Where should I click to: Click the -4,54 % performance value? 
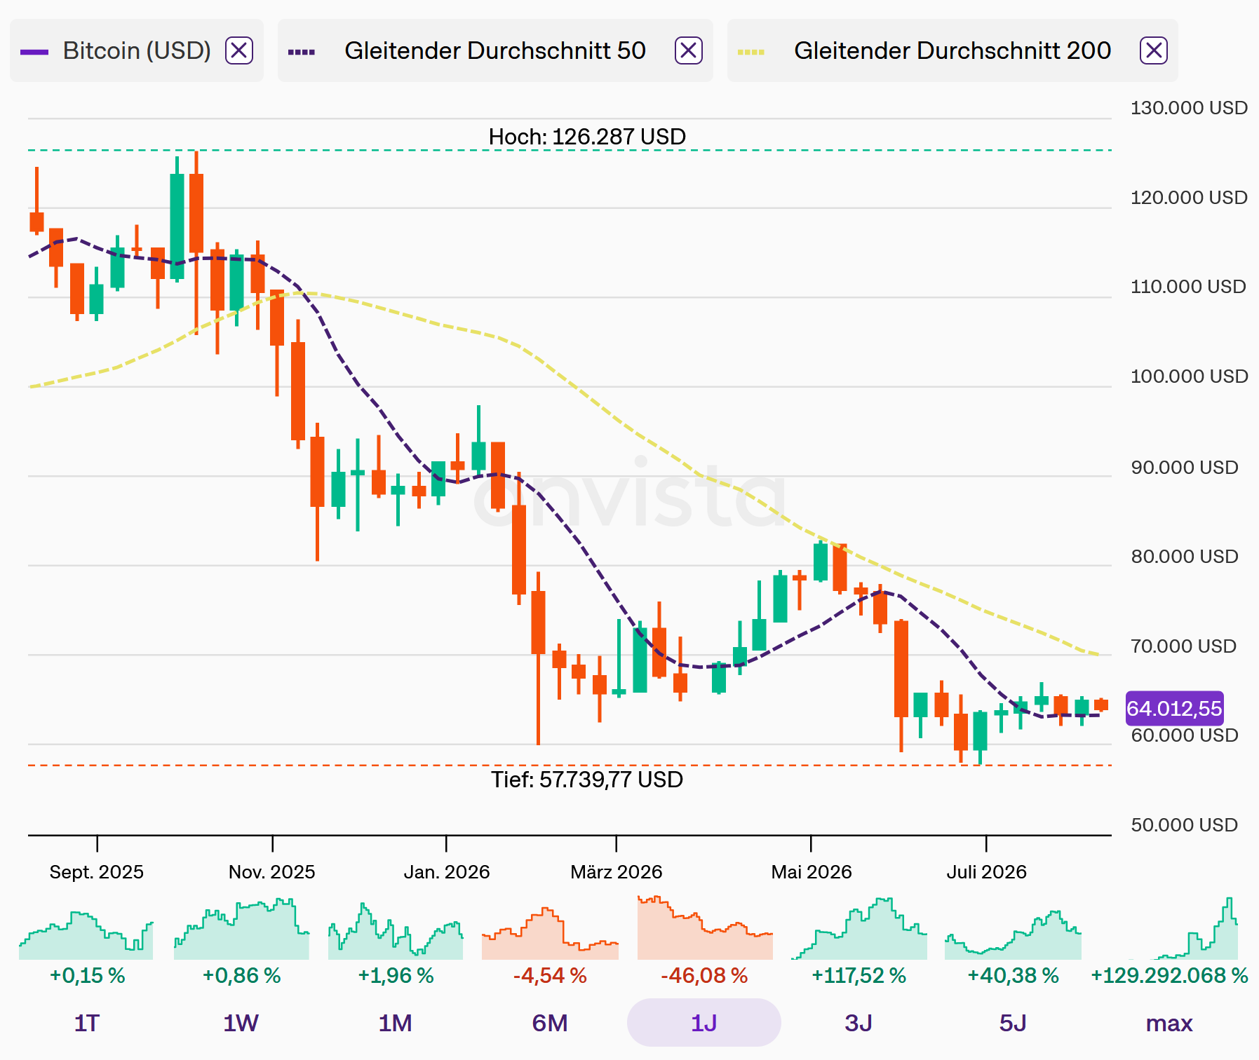pos(550,975)
